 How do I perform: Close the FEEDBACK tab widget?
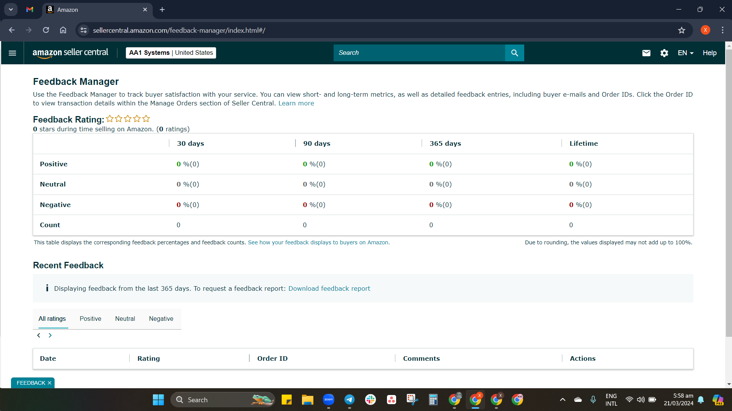pos(50,383)
